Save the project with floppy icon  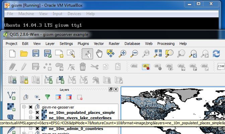pyautogui.click(x=36, y=53)
